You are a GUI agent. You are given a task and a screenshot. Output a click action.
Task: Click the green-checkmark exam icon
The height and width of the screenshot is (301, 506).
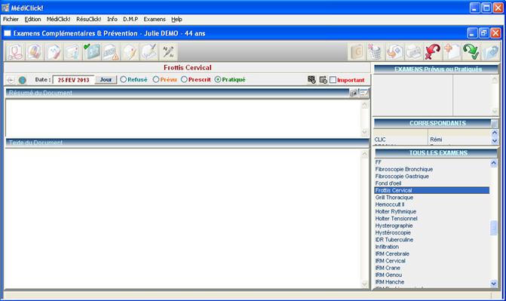tap(92, 51)
